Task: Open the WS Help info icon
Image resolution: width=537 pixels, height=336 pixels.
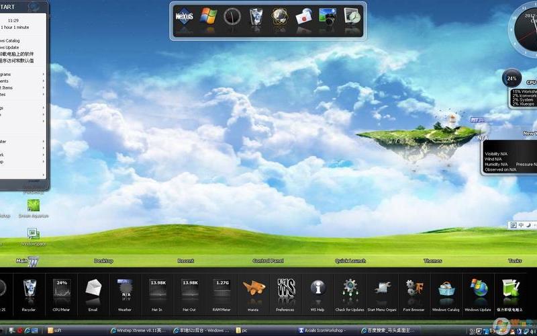Action: tap(318, 288)
